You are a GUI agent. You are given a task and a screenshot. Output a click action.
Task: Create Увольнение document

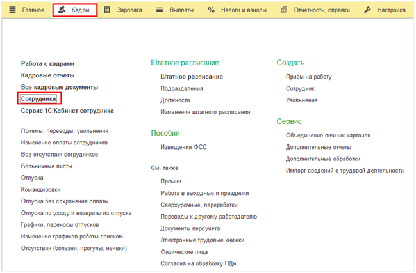301,100
